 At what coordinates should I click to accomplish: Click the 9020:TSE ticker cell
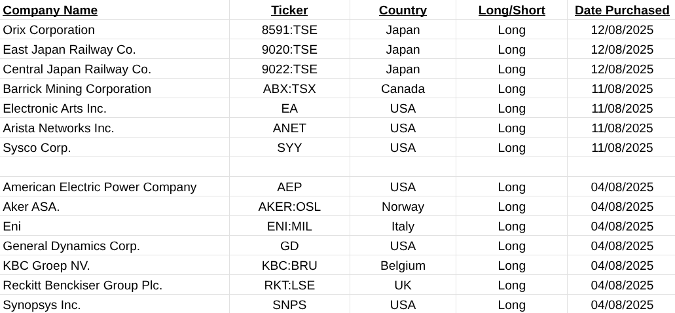(x=289, y=50)
